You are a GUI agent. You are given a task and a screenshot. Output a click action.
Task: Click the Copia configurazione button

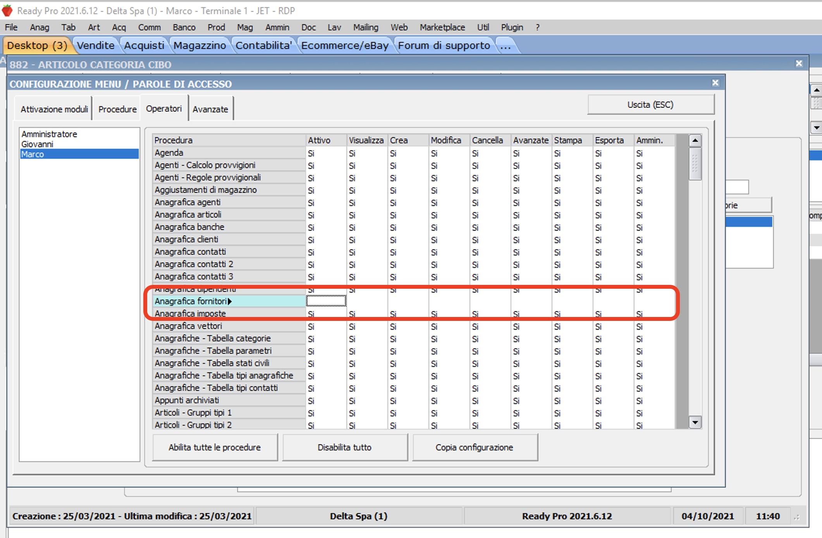click(474, 447)
